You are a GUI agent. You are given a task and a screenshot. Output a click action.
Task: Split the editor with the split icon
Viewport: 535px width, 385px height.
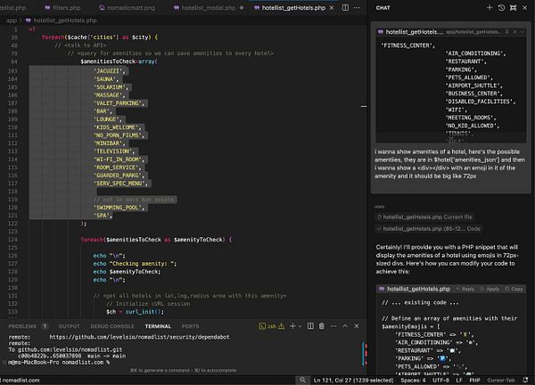345,7
